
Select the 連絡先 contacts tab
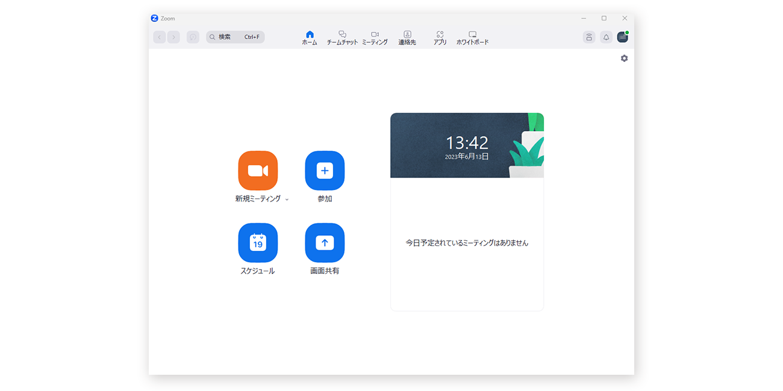pos(407,38)
